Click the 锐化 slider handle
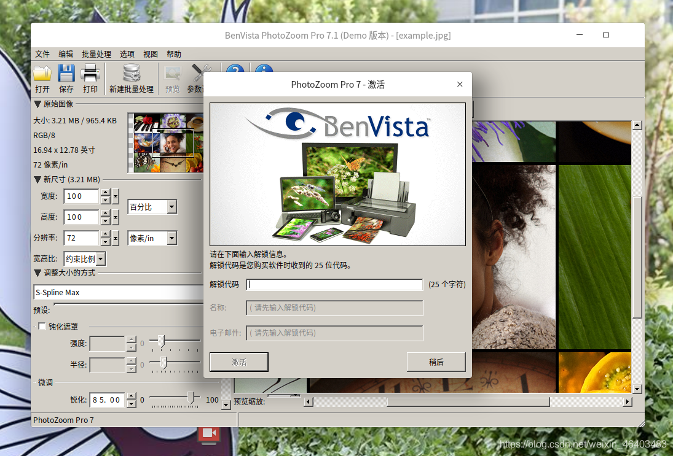This screenshot has width=673, height=456. (x=191, y=397)
